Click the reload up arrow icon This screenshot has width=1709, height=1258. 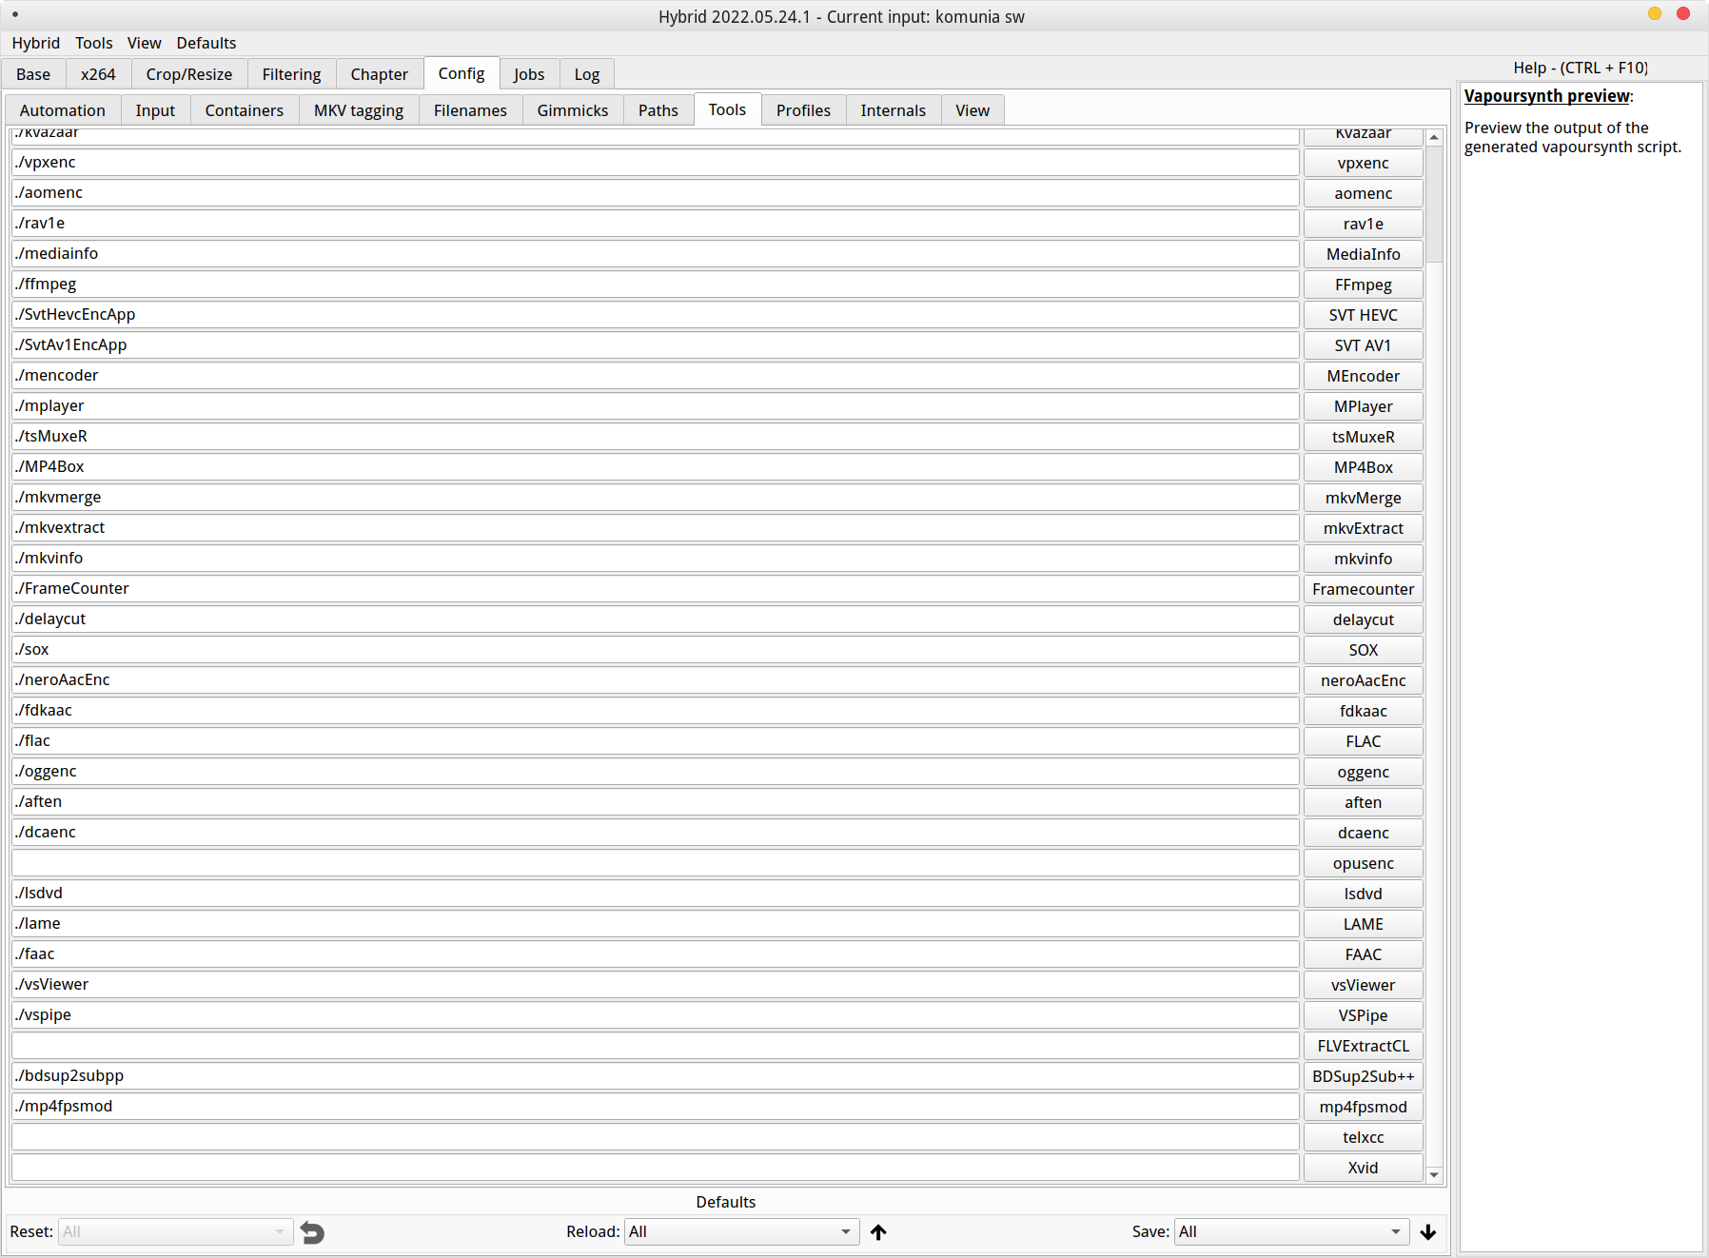click(x=878, y=1232)
